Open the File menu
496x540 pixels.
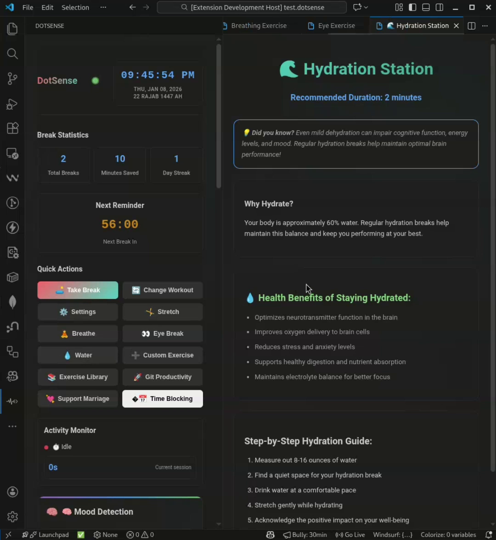28,7
